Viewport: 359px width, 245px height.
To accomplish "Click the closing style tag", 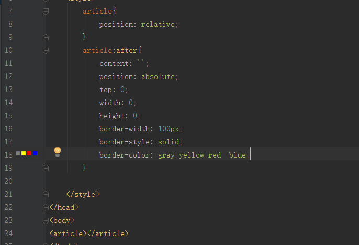I will [82, 194].
